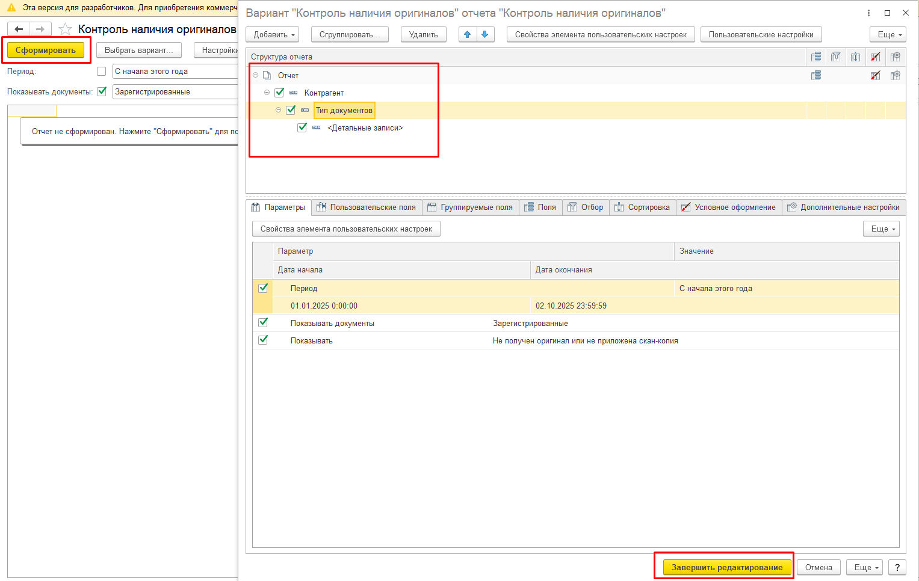Click Свойства элемента button in parameters panel

[x=346, y=229]
